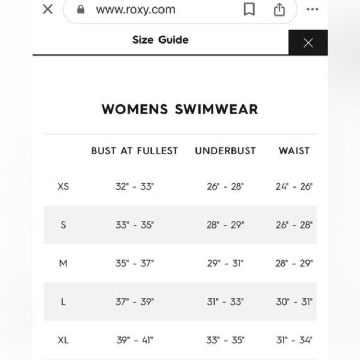
Task: Close the browser tab with the X icon
Action: tap(48, 9)
